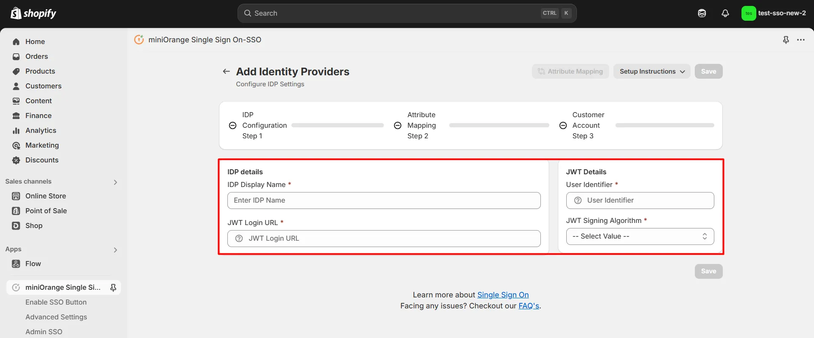Viewport: 814px width, 338px height.
Task: Click the Flow app icon
Action: [x=16, y=264]
